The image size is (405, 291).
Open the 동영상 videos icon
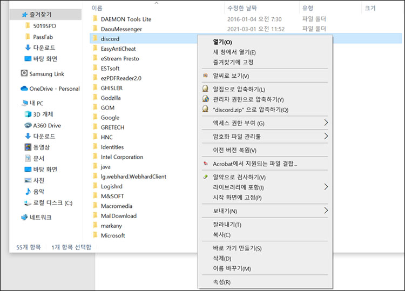[x=28, y=147]
